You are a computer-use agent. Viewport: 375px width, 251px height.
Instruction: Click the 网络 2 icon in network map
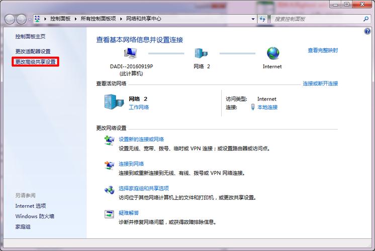[x=201, y=53]
